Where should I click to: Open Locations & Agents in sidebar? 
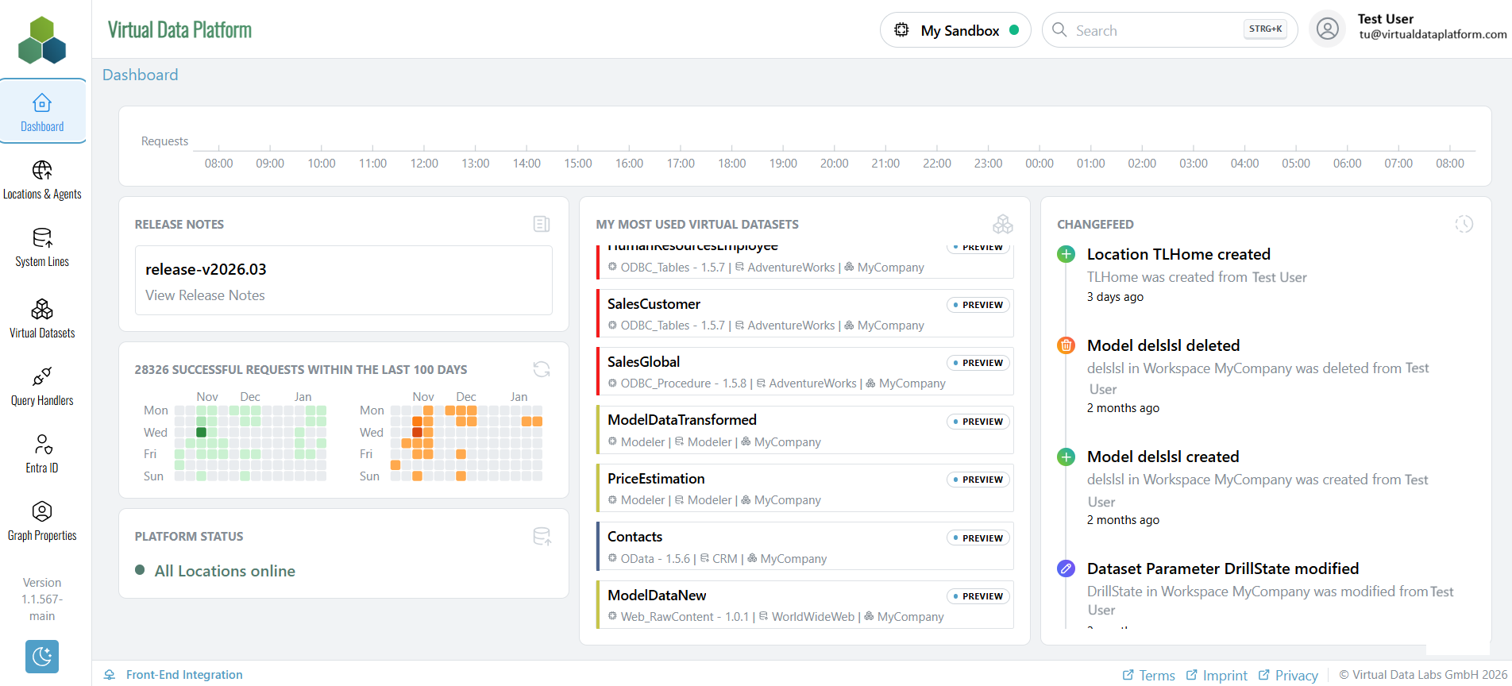pyautogui.click(x=42, y=179)
